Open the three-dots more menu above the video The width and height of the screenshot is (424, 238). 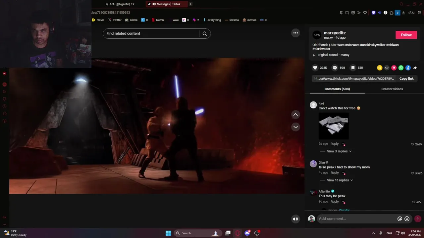coord(295,33)
